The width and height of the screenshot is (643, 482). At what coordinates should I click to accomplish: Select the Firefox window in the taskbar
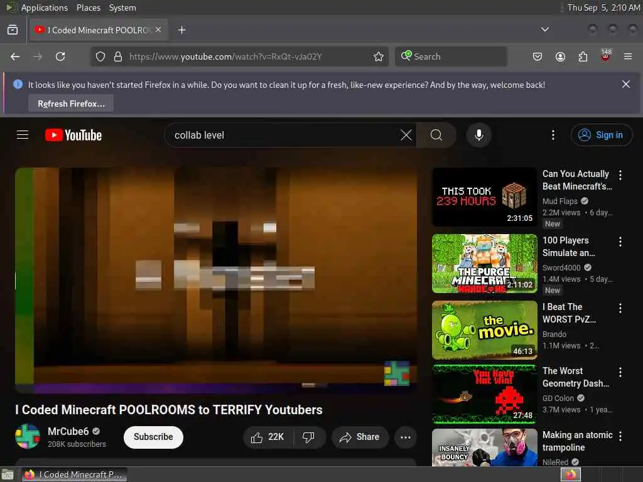[x=74, y=474]
